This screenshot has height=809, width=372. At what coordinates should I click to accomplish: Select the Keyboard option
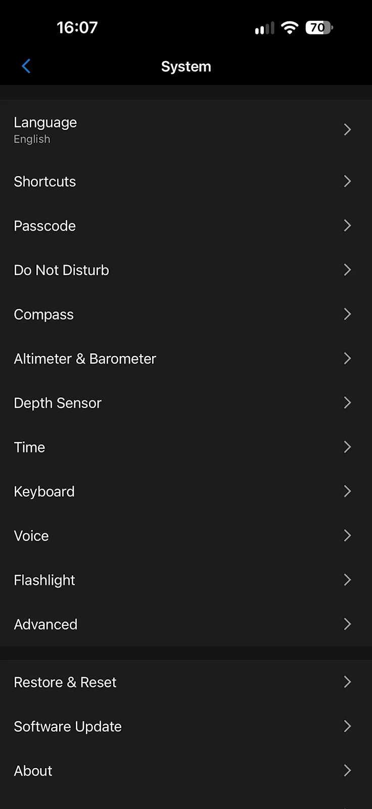click(186, 491)
